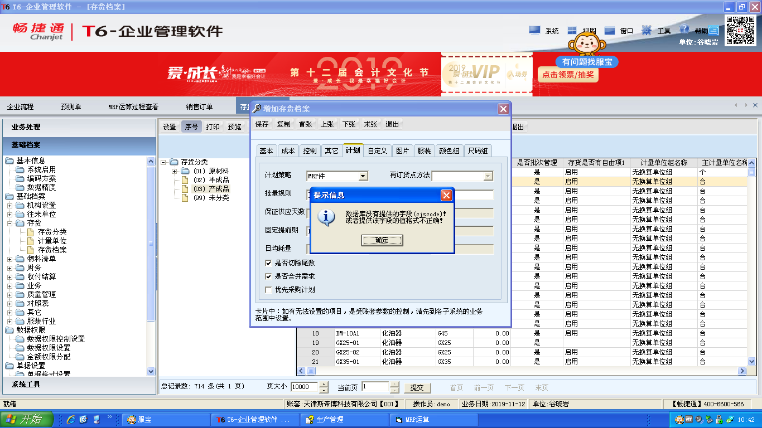Click 设置 in the list toolbar
The height and width of the screenshot is (428, 762).
170,127
